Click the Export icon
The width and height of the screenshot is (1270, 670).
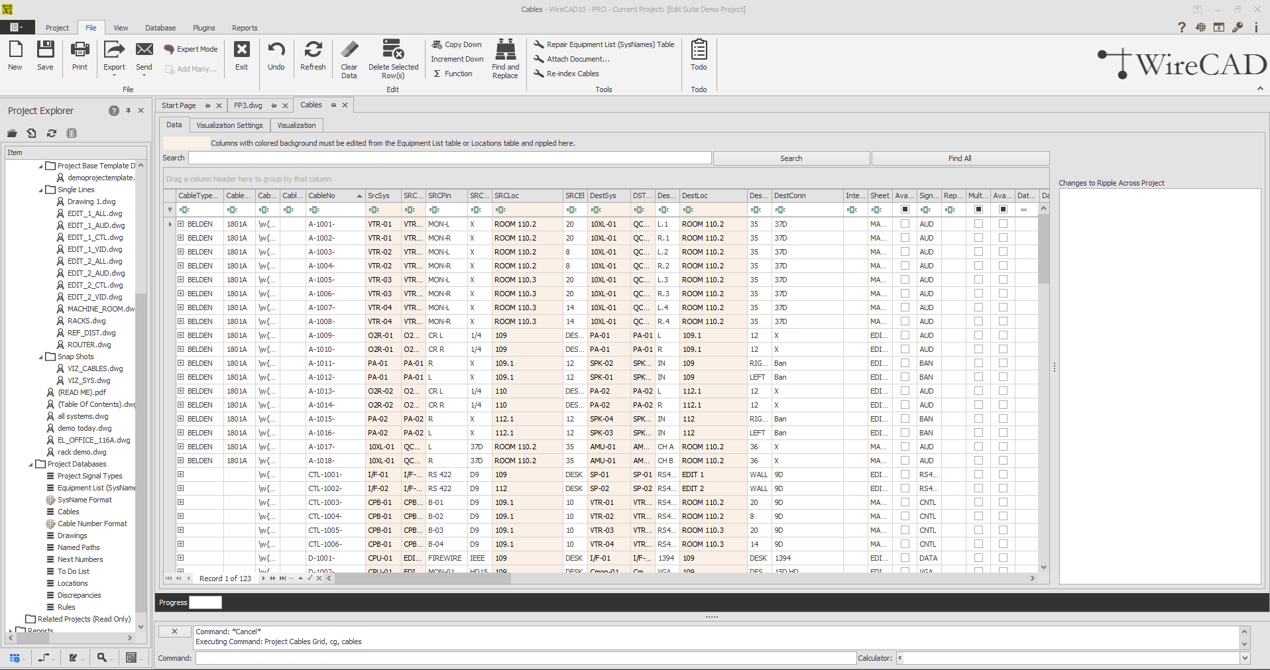(114, 50)
